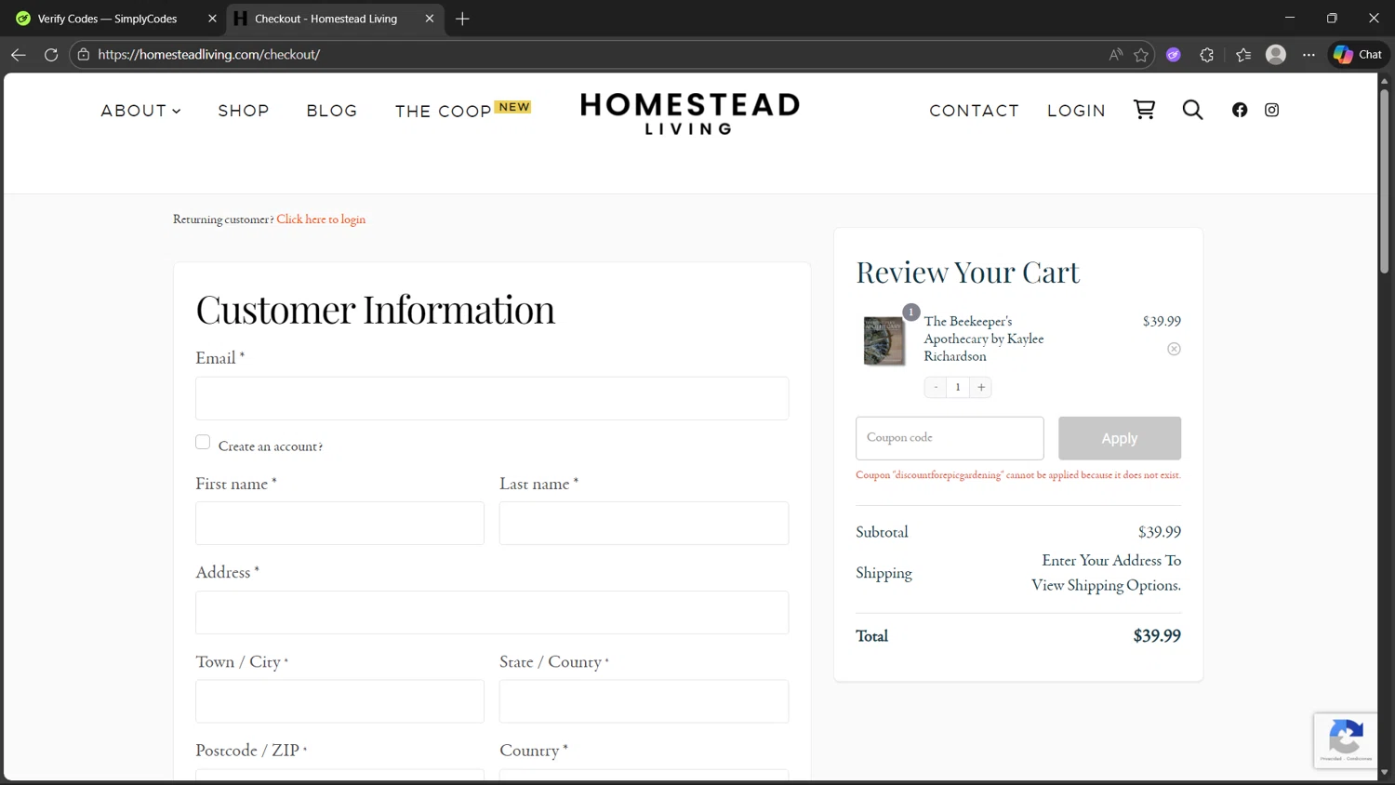
Task: Close the Verify Codes tab
Action: (212, 19)
